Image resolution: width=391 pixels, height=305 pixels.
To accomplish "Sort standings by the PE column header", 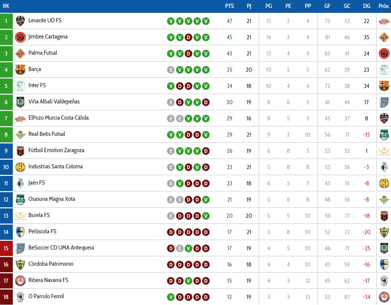I will (x=288, y=6).
